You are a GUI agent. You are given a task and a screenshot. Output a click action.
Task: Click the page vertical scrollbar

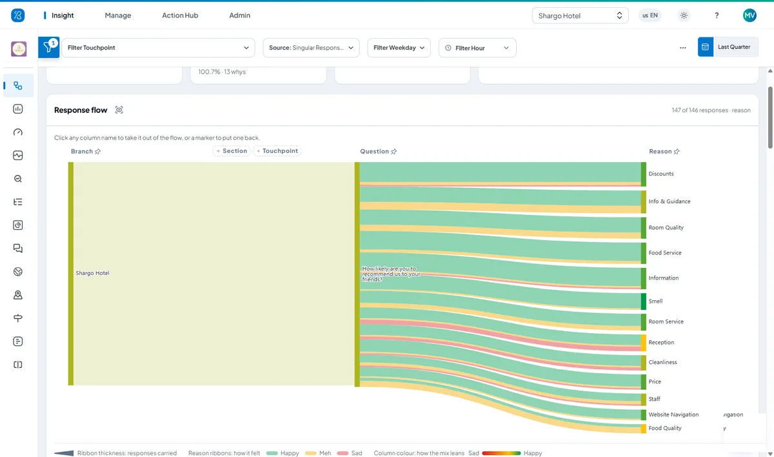point(770,116)
